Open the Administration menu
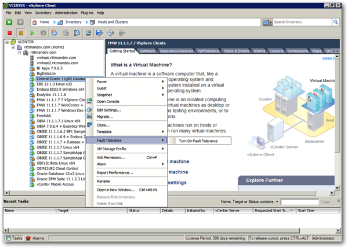Viewport: 348px width, 248px height. coord(66,13)
